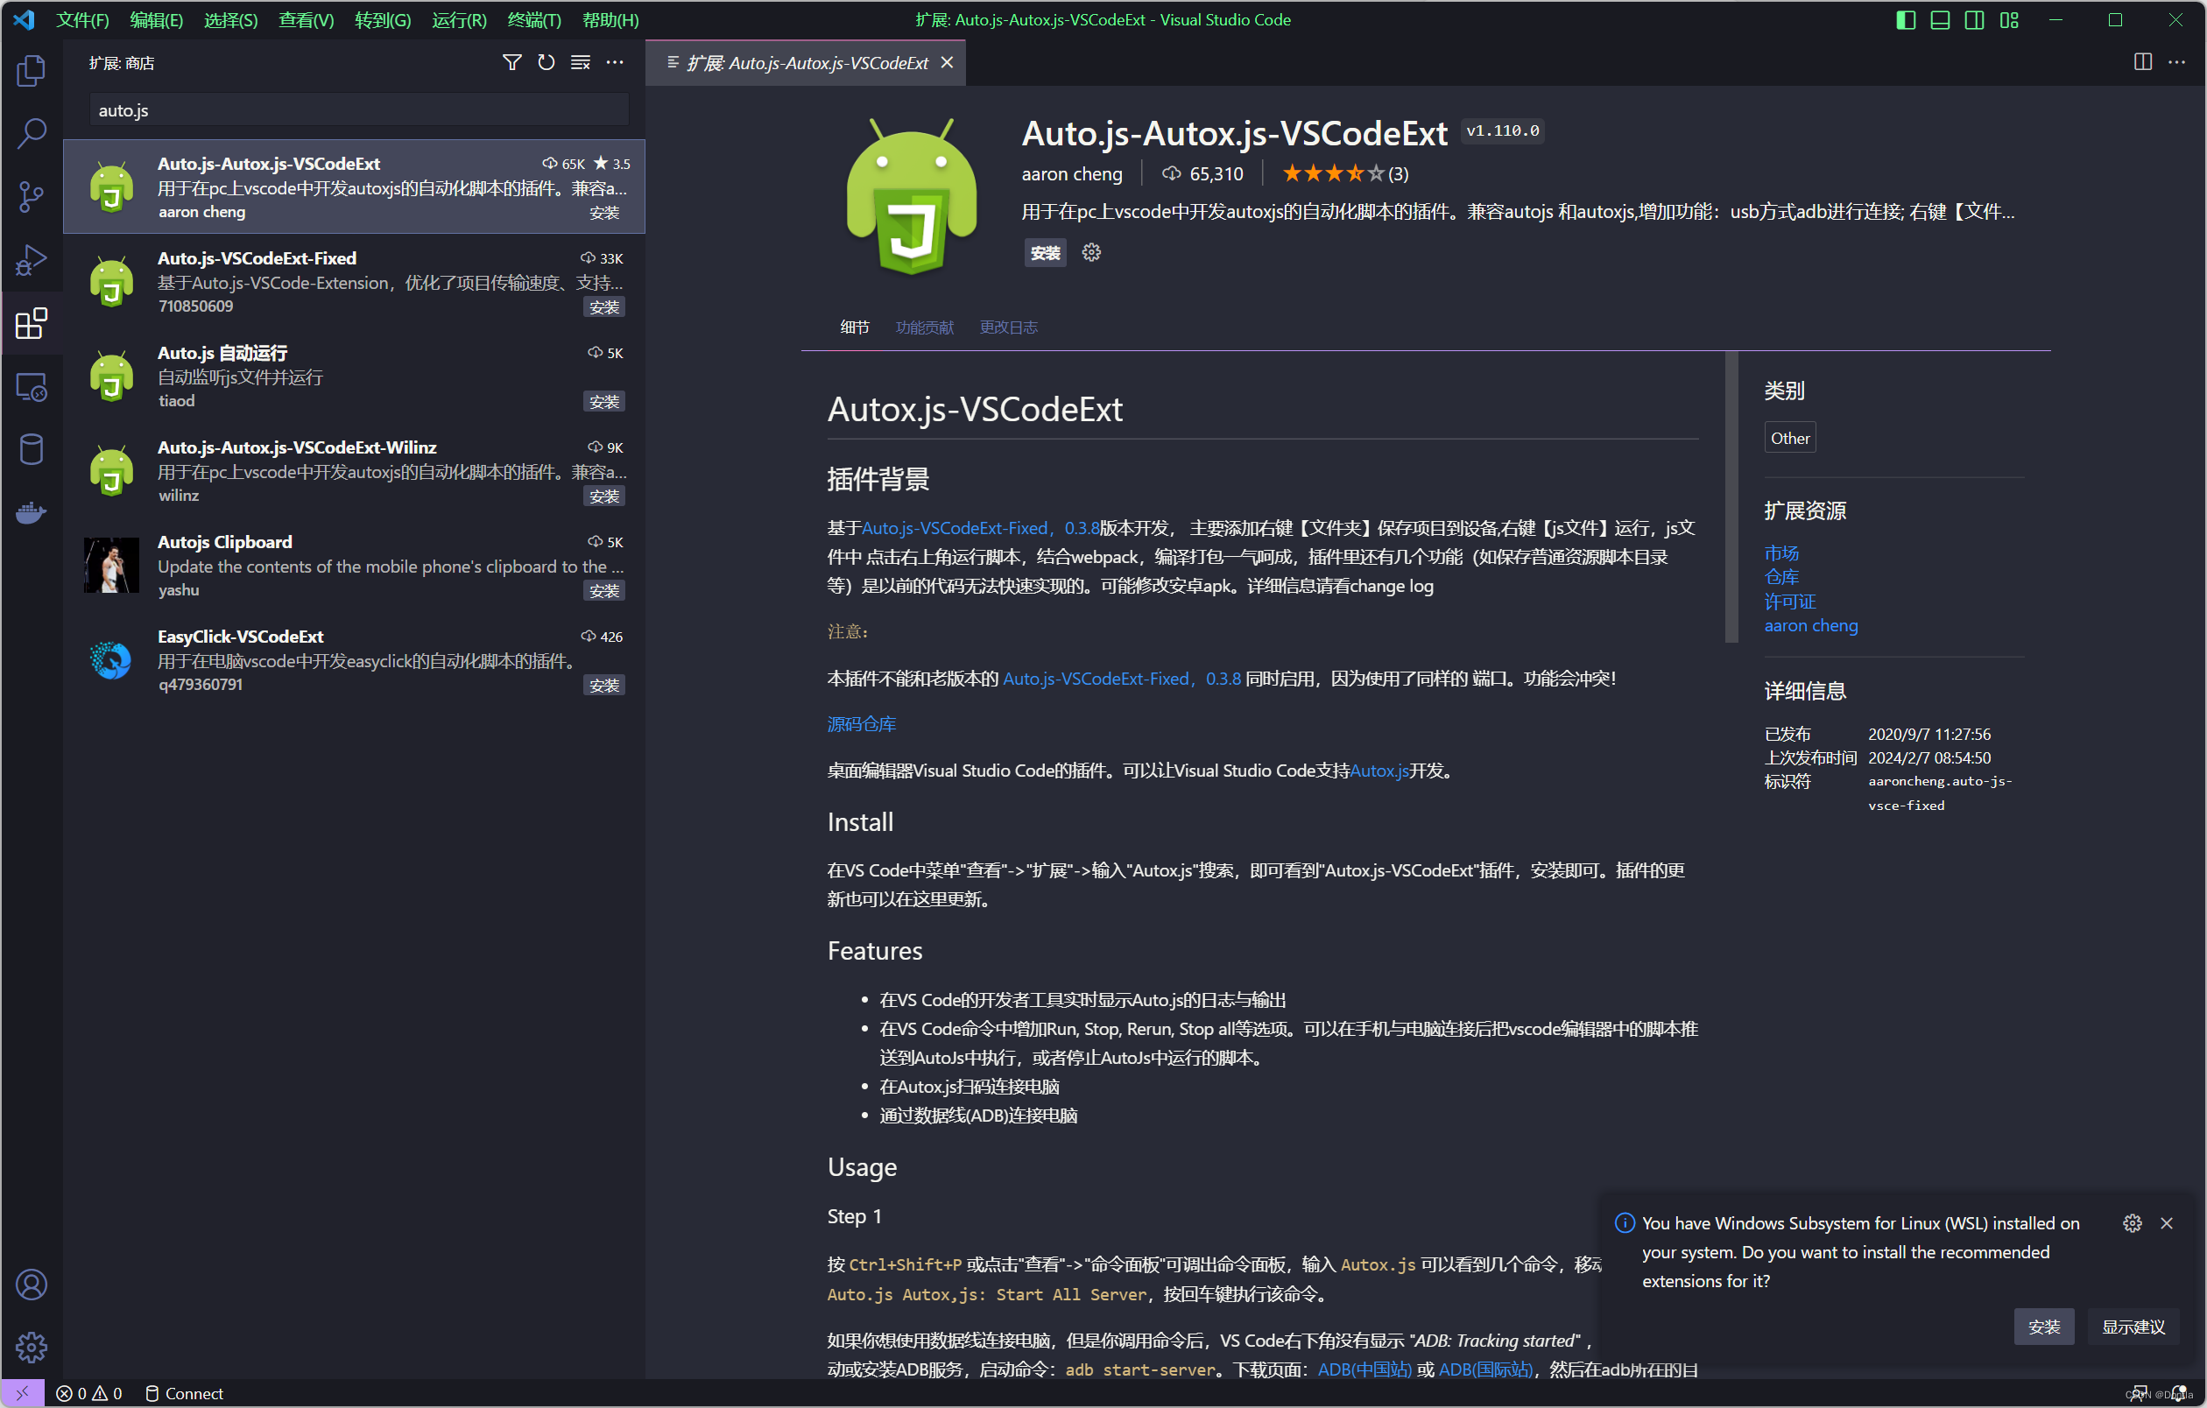Open the 文件(F) menu

(82, 20)
